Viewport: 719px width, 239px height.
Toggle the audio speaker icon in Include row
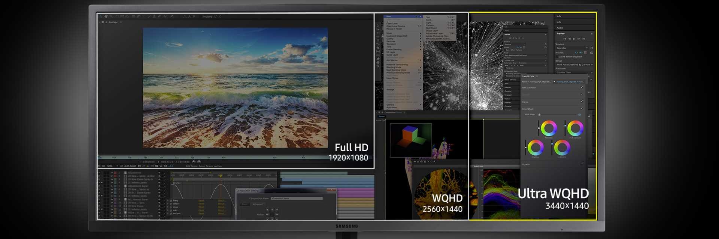pyautogui.click(x=581, y=53)
